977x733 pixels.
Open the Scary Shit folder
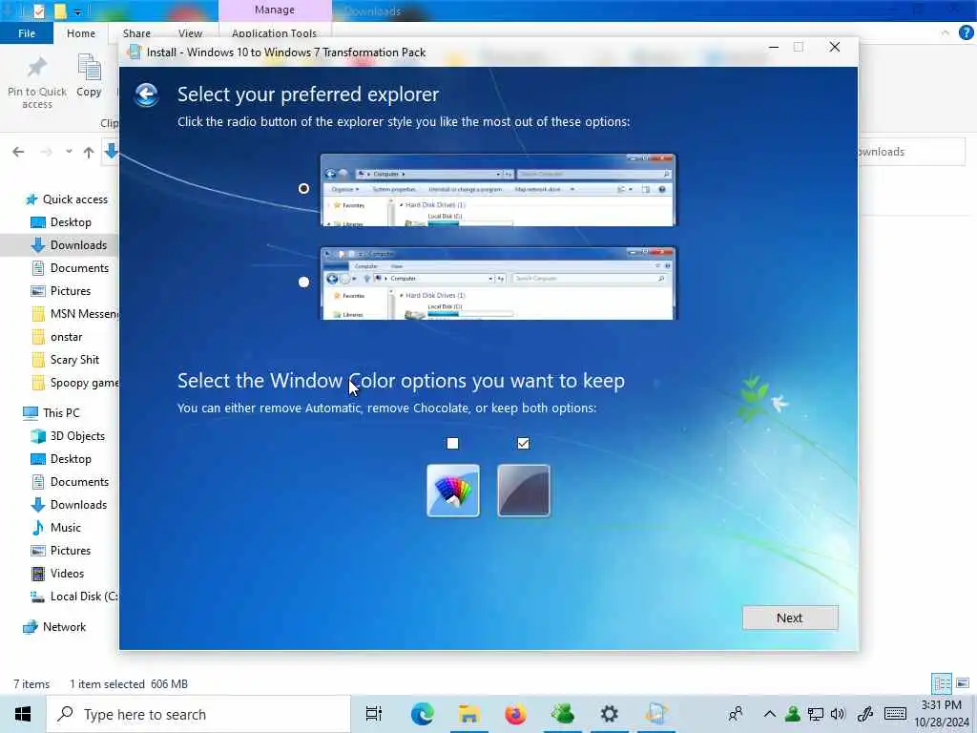point(65,360)
